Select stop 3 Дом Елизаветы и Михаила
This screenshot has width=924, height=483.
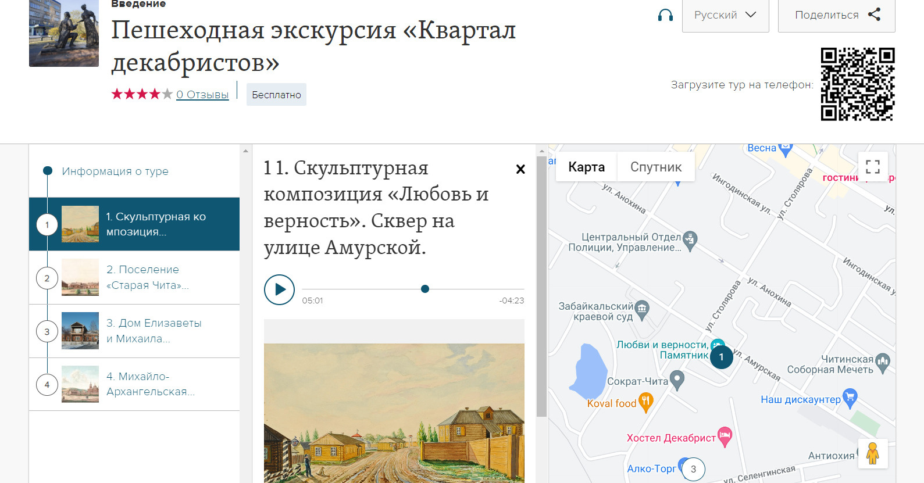coord(134,331)
